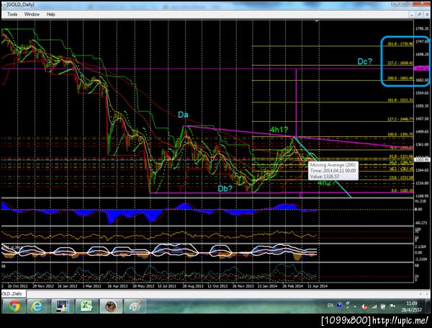Image resolution: width=432 pixels, height=328 pixels.
Task: Click the 0.0 - 1182.10 Fibonacci label
Action: (x=402, y=190)
